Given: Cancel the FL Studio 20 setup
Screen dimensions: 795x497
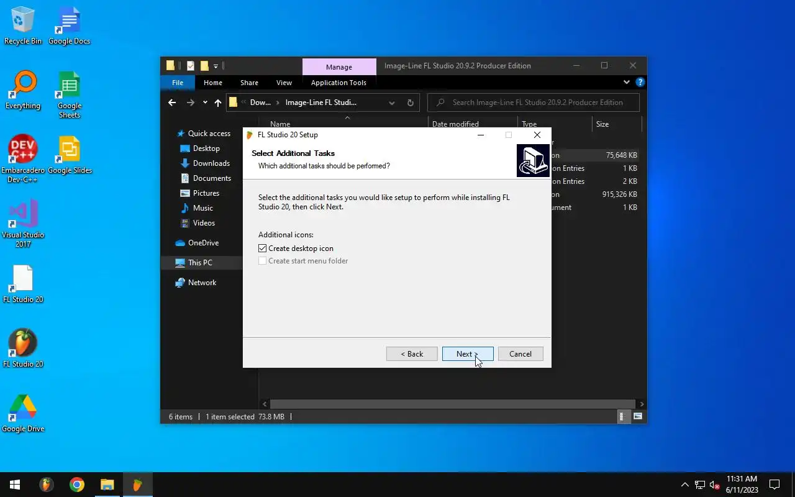Looking at the screenshot, I should pos(520,353).
